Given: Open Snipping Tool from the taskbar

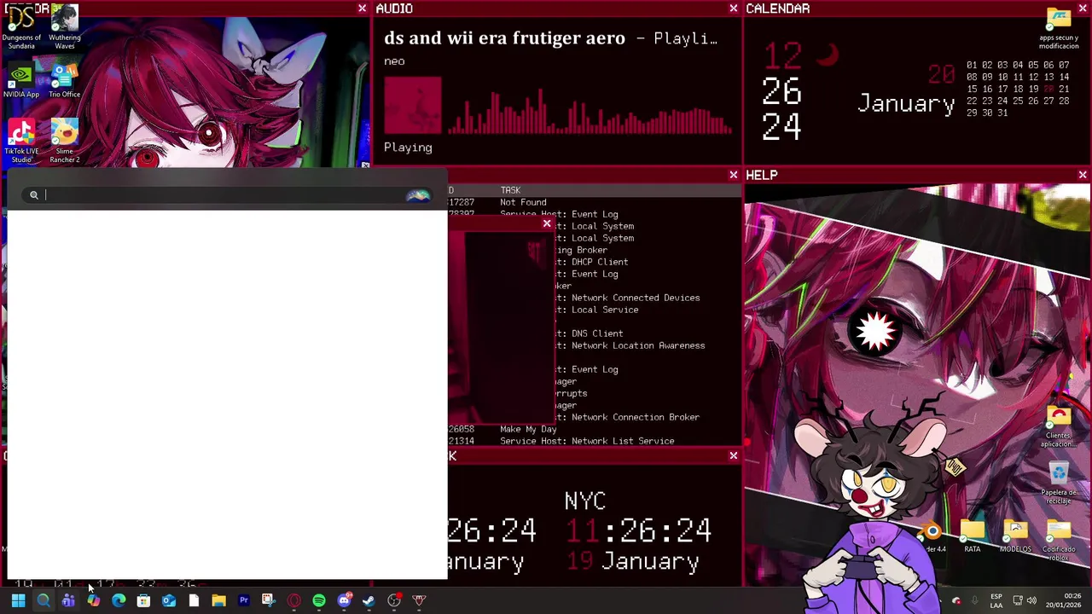Looking at the screenshot, I should coord(269,601).
